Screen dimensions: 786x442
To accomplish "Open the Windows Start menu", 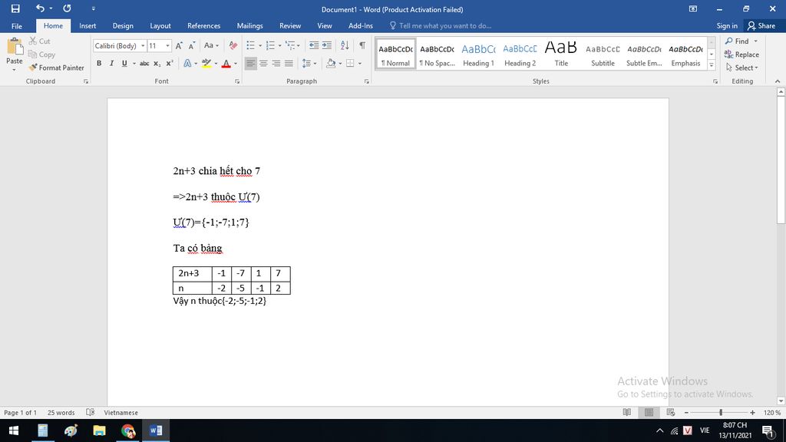I will [14, 430].
